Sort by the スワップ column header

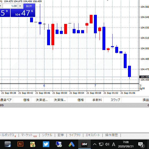coord(112,100)
